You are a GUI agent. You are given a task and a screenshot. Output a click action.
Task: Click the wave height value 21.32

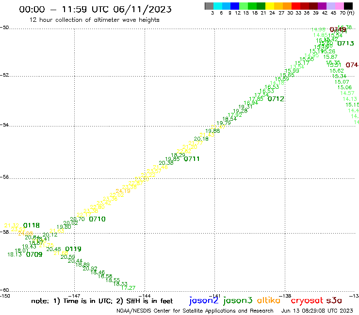tap(12, 225)
